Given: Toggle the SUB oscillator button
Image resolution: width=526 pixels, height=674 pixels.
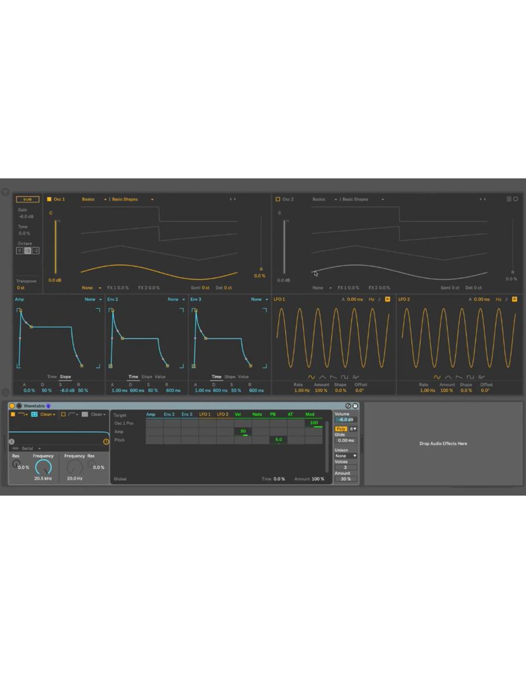Looking at the screenshot, I should 28,199.
